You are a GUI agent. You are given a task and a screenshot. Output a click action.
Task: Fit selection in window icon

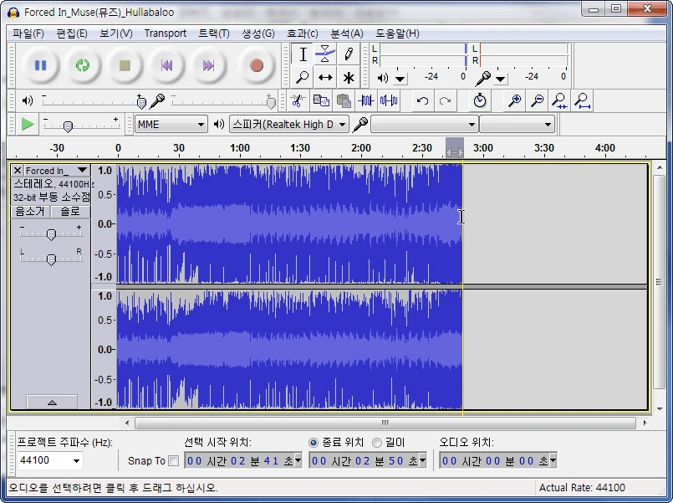tap(559, 101)
